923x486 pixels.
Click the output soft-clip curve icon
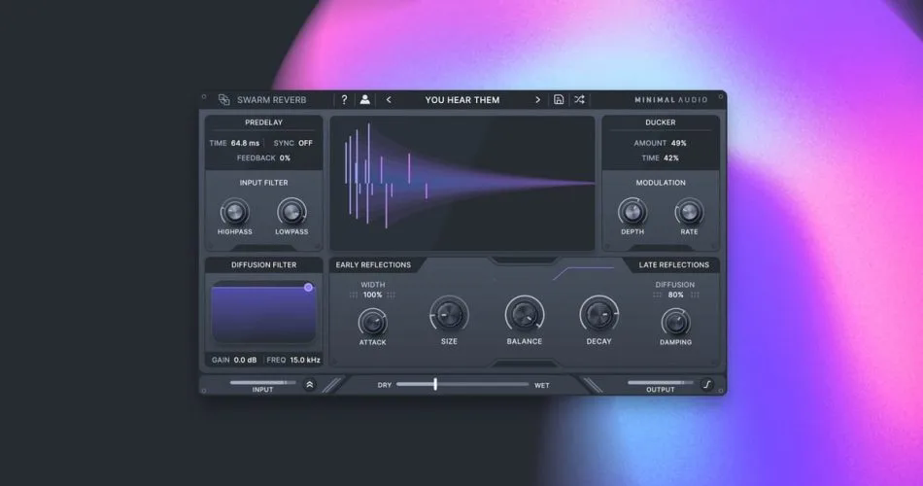pos(707,385)
